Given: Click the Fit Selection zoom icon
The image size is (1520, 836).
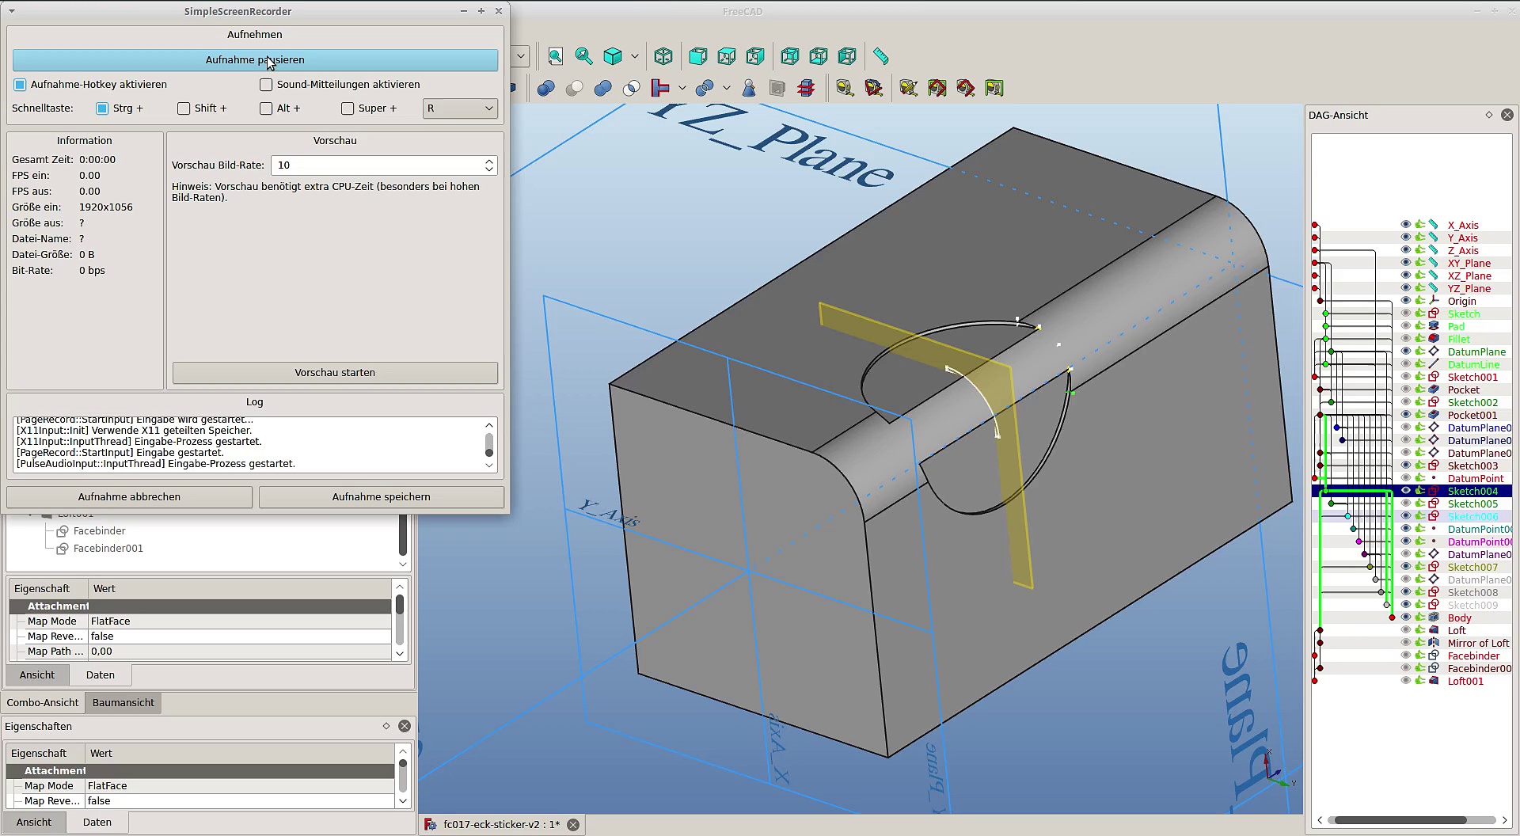Looking at the screenshot, I should pos(584,56).
